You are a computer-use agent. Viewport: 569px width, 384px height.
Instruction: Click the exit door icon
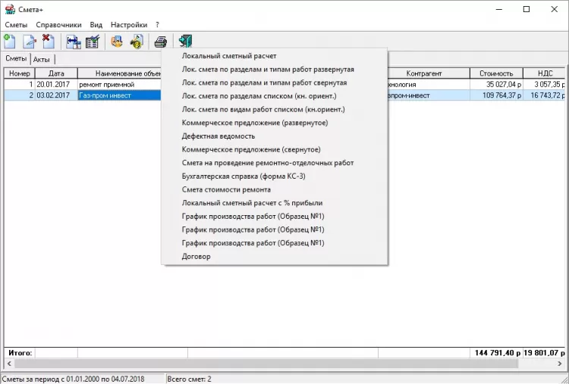click(x=185, y=42)
